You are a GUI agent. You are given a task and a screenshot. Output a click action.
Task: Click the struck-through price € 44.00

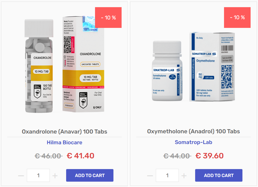click(177, 156)
